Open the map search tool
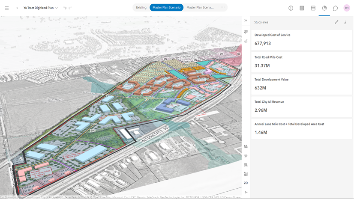 [x=246, y=165]
